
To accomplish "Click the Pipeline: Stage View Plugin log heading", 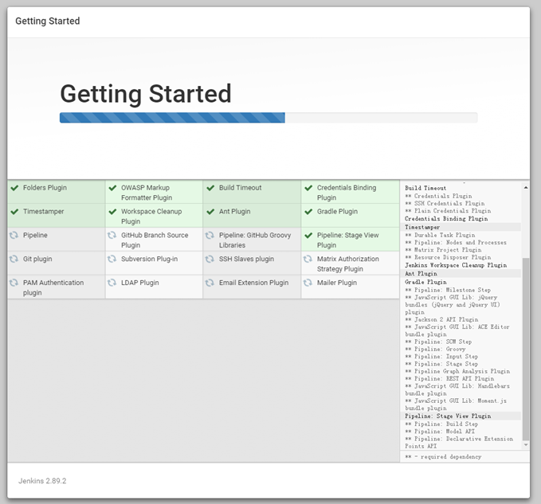I will 448,416.
